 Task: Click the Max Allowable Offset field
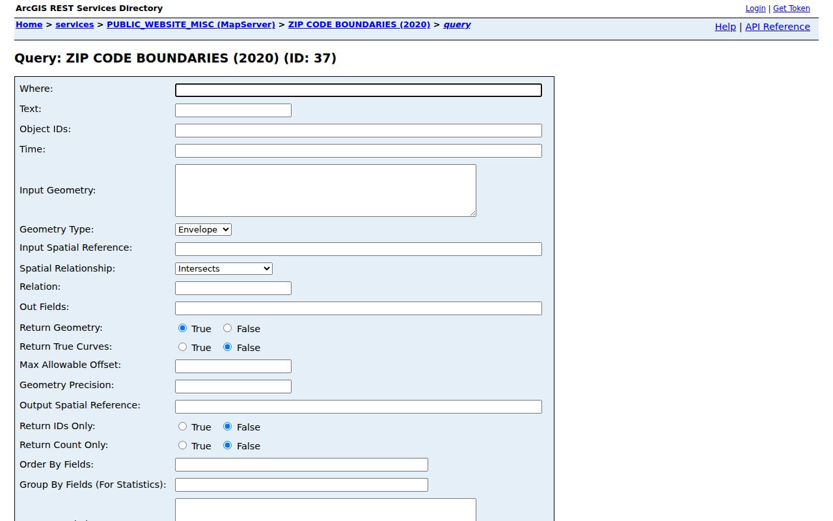pyautogui.click(x=233, y=367)
